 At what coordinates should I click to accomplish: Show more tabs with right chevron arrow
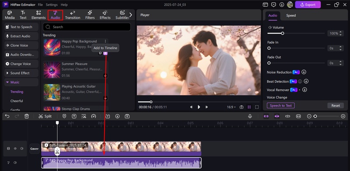pos(131,15)
